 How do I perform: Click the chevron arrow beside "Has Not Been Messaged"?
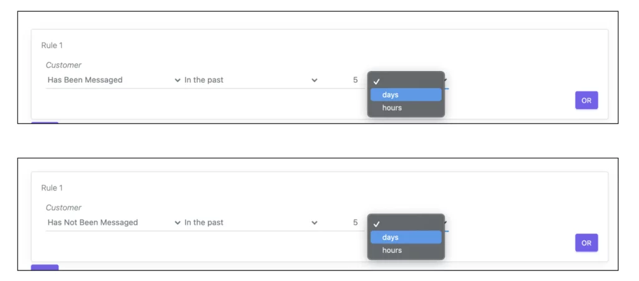point(177,223)
